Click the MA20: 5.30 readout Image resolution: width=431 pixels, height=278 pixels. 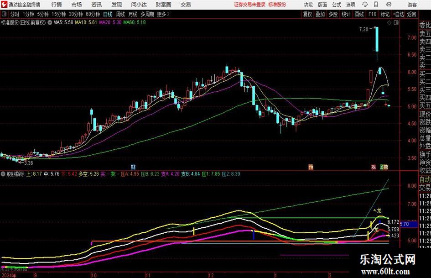pyautogui.click(x=110, y=22)
